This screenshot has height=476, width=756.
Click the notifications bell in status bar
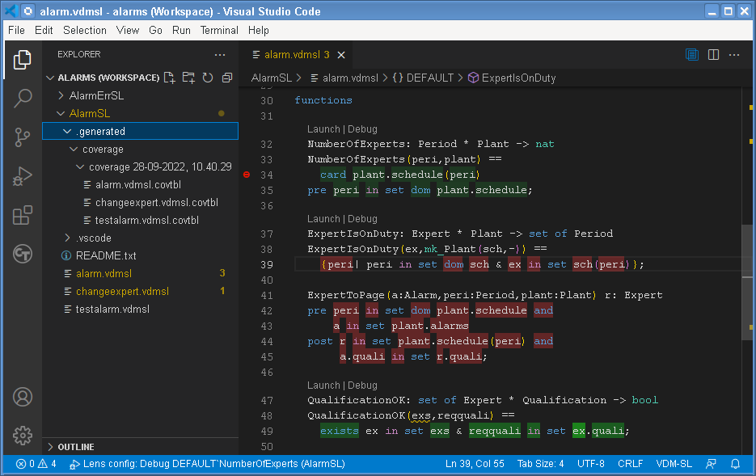click(x=734, y=464)
